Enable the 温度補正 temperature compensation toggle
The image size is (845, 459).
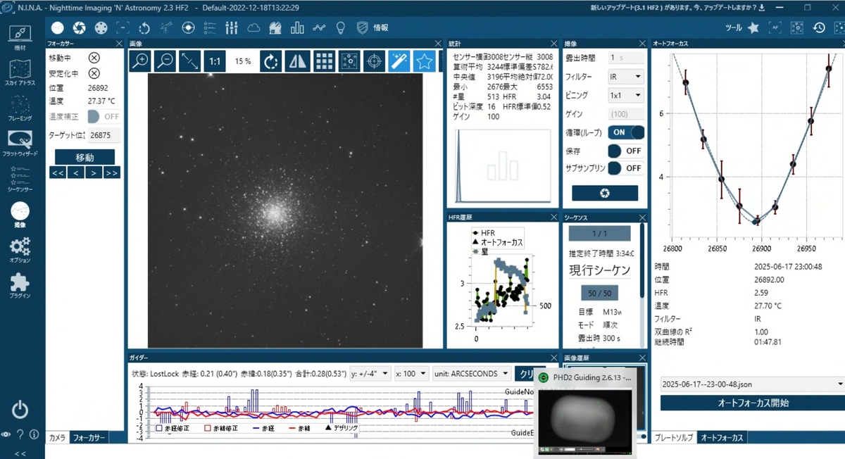tap(104, 116)
